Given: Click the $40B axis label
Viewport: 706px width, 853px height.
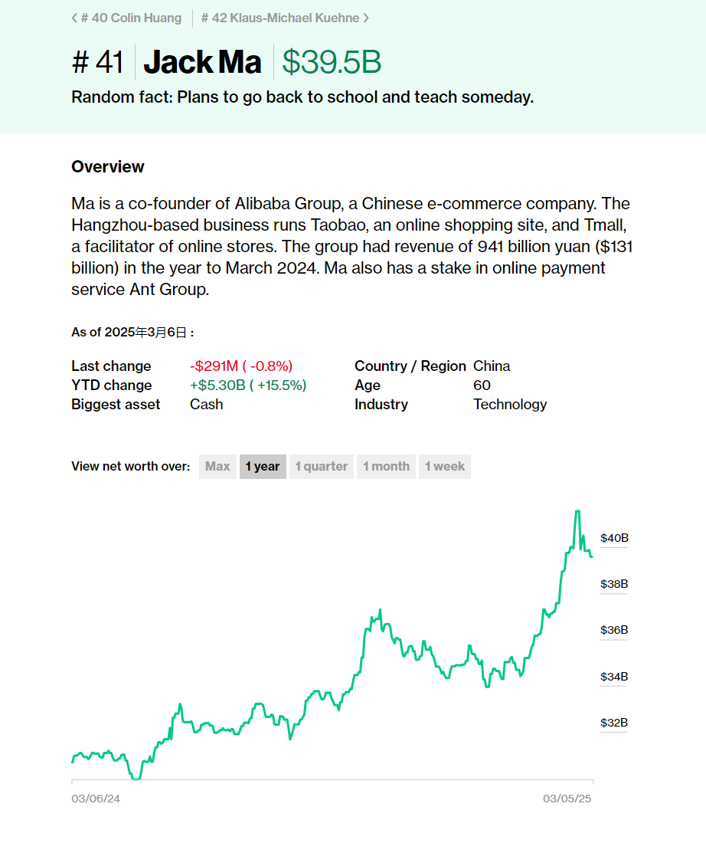Looking at the screenshot, I should point(614,538).
